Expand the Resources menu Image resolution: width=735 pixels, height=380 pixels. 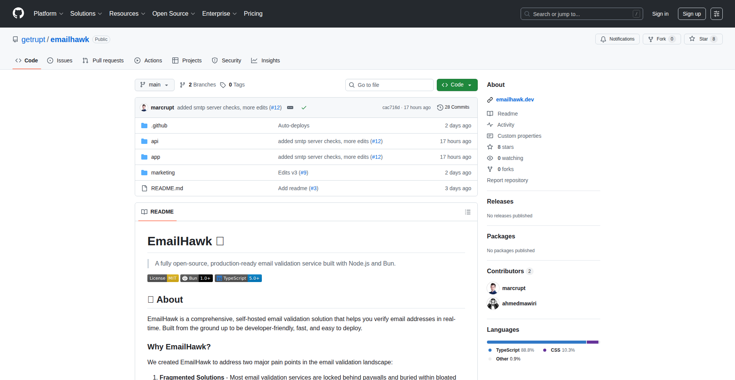pyautogui.click(x=127, y=14)
